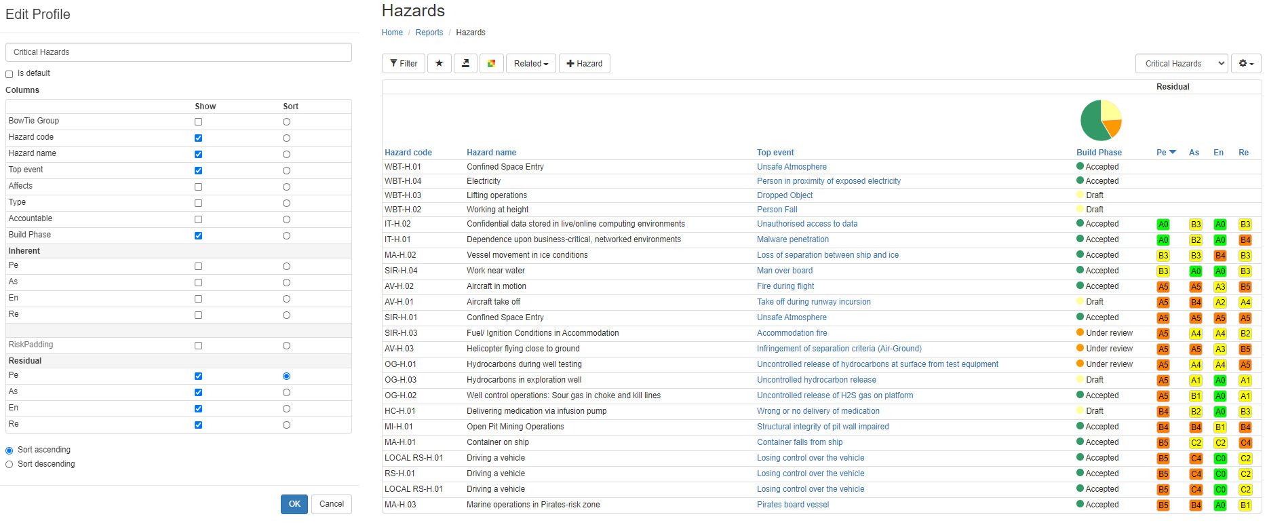Click the Pe column sort arrow
Screen dimensions: 1267x523
pos(1173,153)
